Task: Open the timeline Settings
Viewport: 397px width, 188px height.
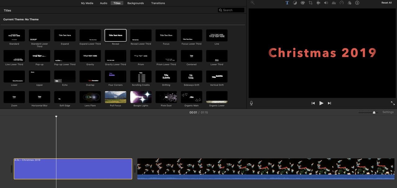Action: 388,112
